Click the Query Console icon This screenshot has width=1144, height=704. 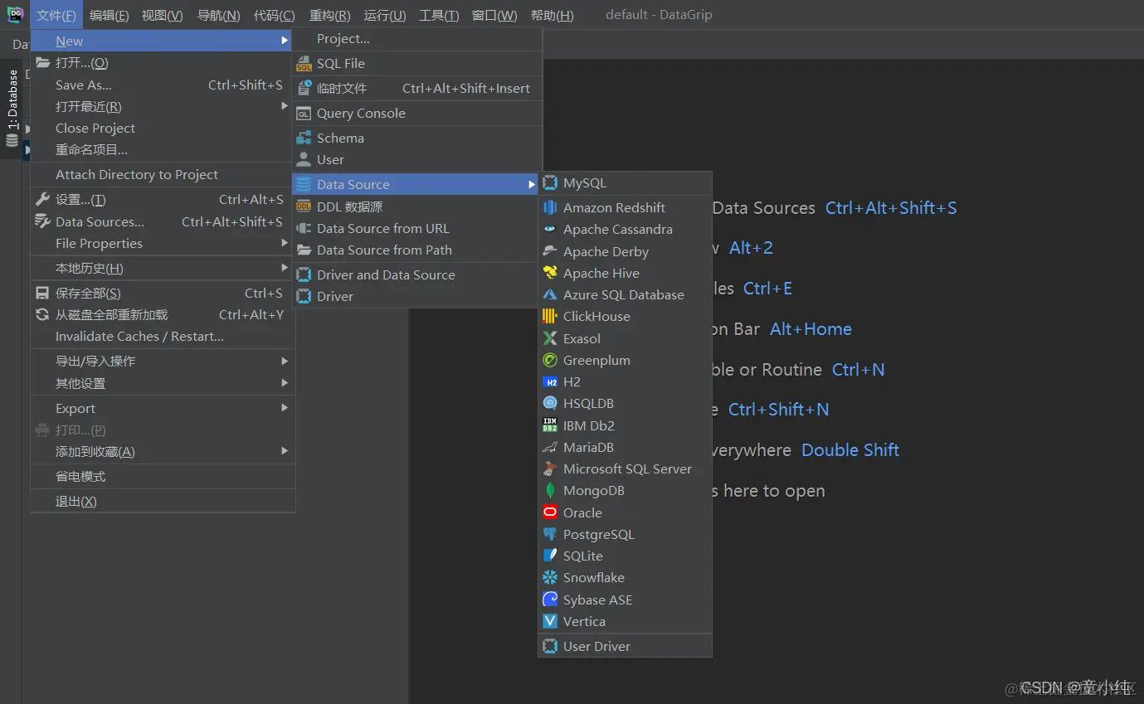tap(304, 114)
